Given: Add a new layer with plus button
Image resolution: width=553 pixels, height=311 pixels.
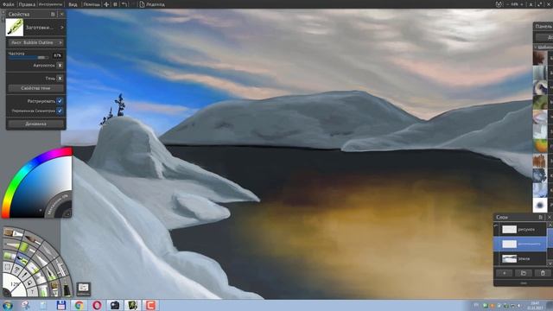Looking at the screenshot, I should click(x=504, y=273).
